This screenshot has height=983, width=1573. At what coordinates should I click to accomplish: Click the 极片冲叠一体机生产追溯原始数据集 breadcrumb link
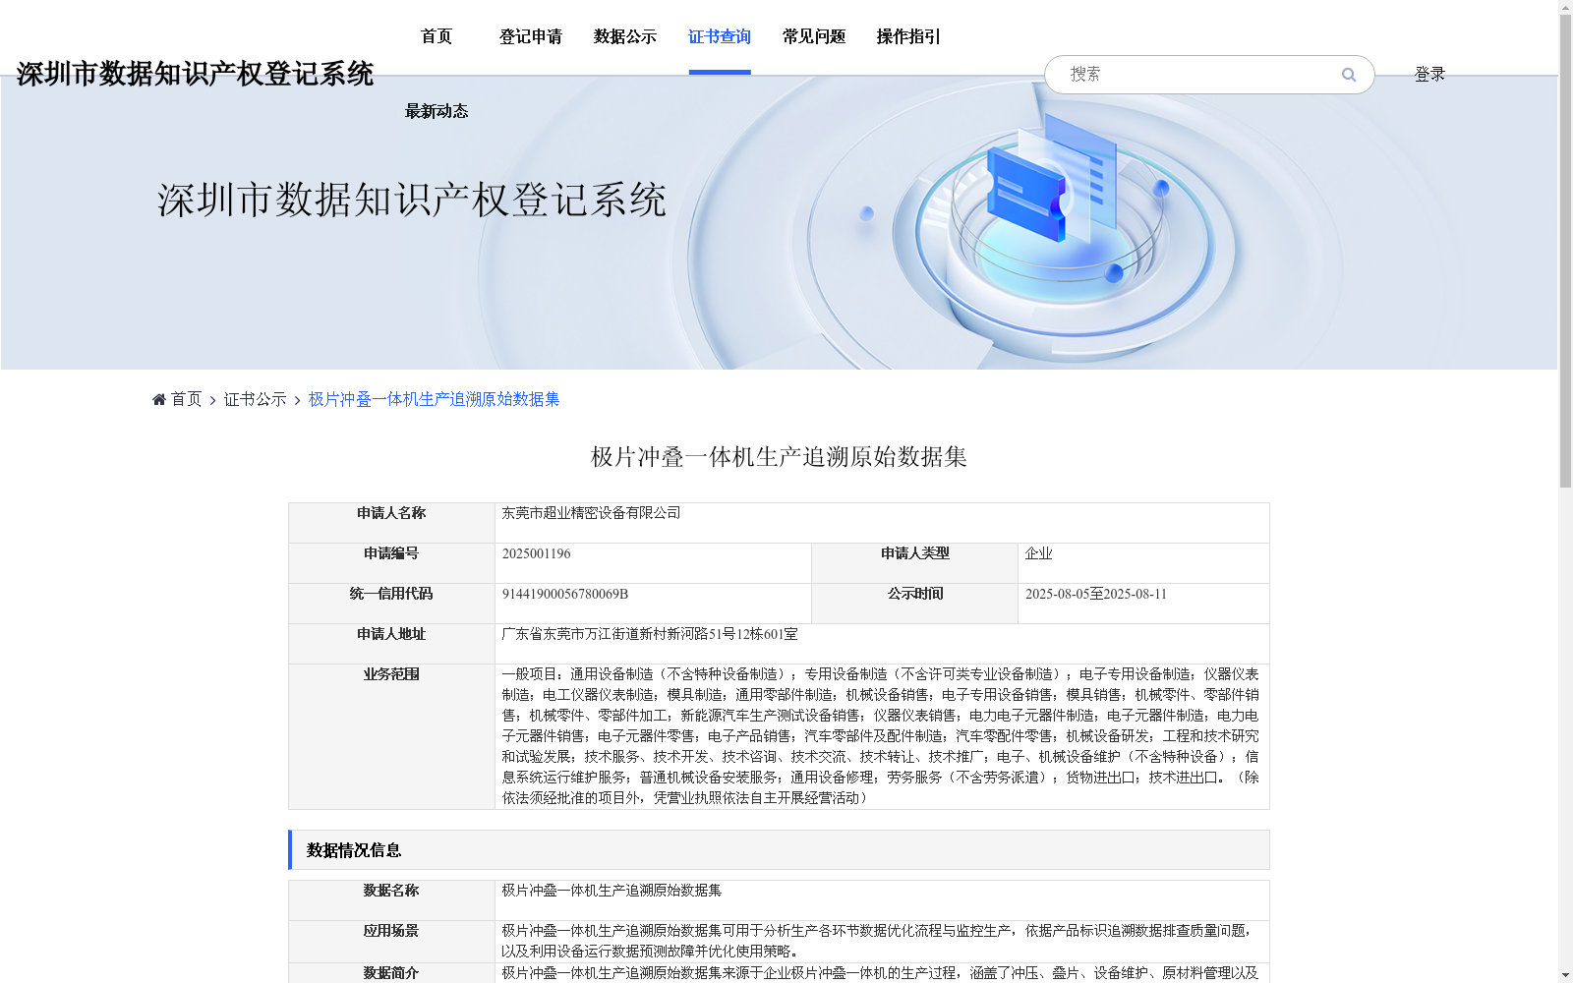[x=434, y=399]
